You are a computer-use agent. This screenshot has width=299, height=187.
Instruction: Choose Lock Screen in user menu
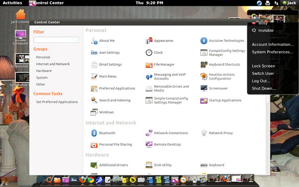coord(263,66)
